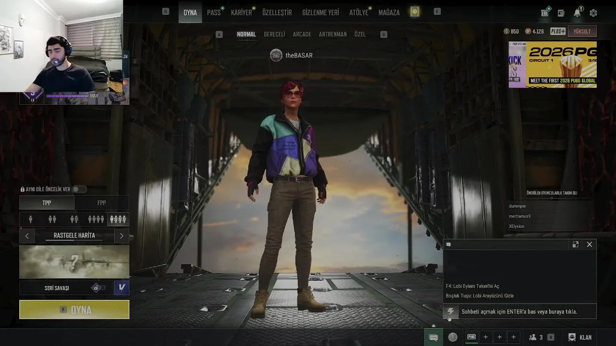Invite suggested player XElysion
Image resolution: width=616 pixels, height=346 pixels.
point(516,226)
